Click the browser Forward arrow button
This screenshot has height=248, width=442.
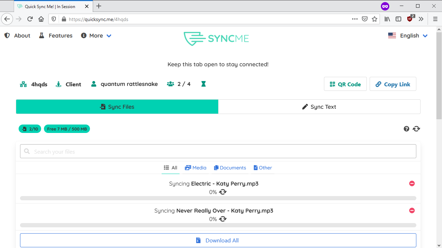pos(19,19)
